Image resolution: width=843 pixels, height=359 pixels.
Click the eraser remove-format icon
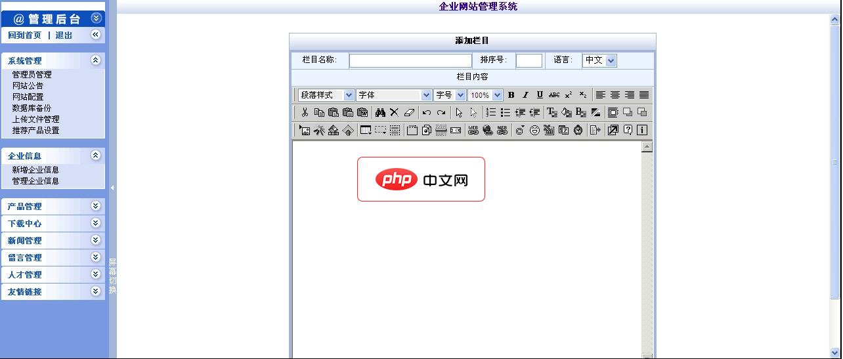click(x=409, y=112)
